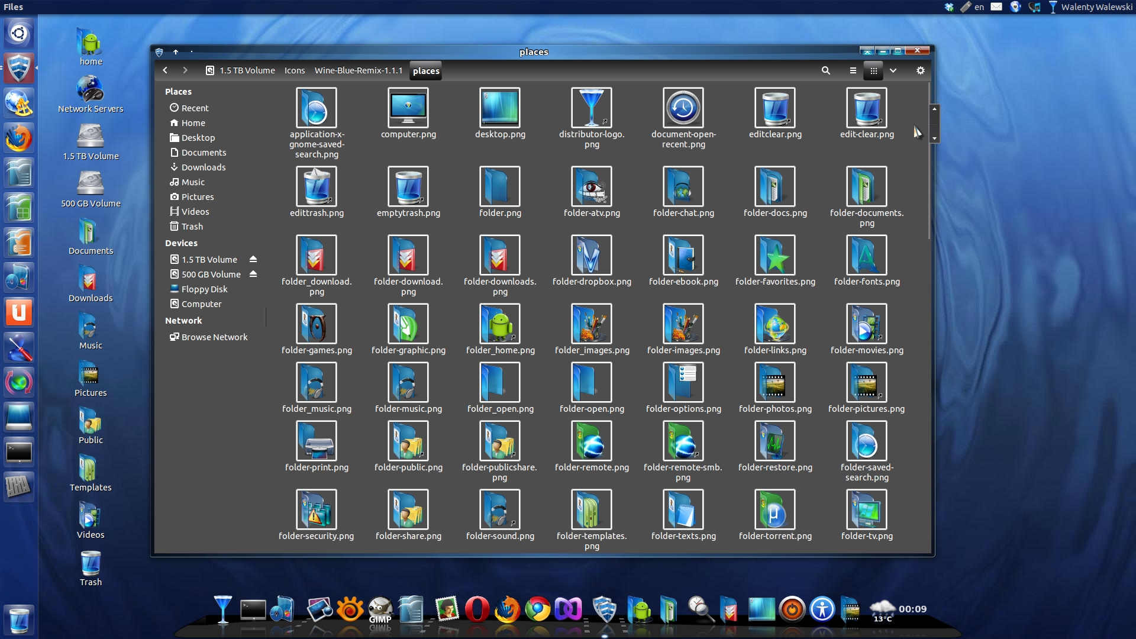Open Templates desktop folder

tap(91, 473)
